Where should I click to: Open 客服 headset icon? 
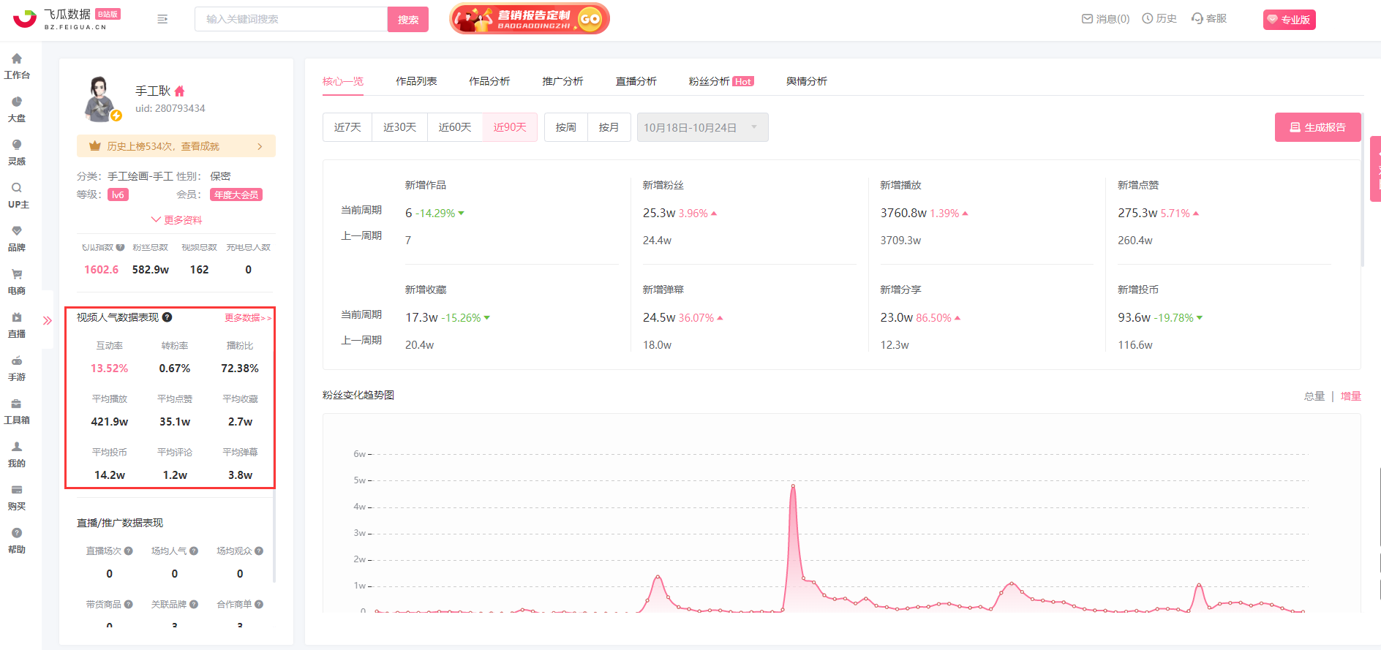[1197, 18]
